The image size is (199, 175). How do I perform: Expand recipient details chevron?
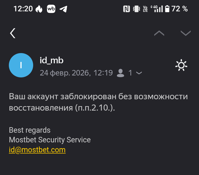coord(139,73)
